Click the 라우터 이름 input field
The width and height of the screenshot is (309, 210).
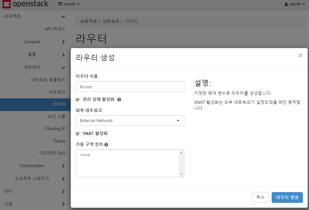[x=130, y=87]
